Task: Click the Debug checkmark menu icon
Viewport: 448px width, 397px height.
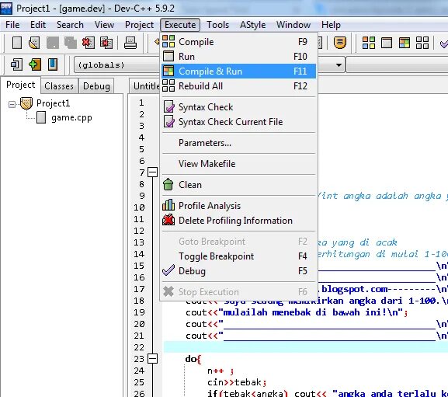Action: point(168,270)
